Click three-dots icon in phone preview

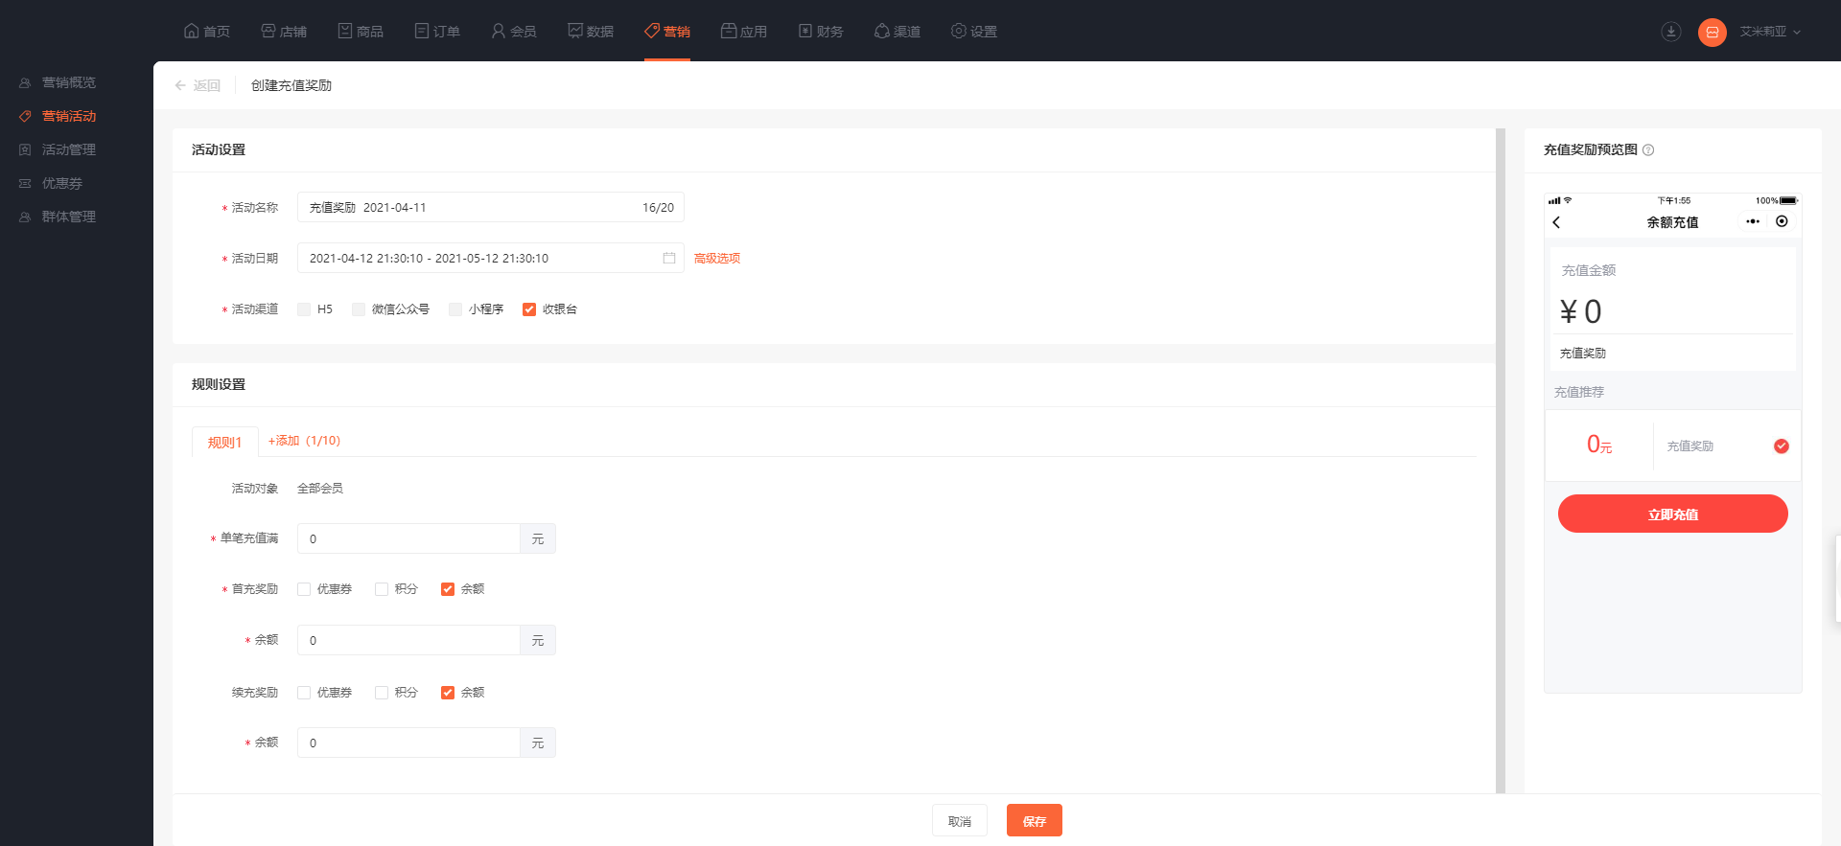[x=1753, y=221]
